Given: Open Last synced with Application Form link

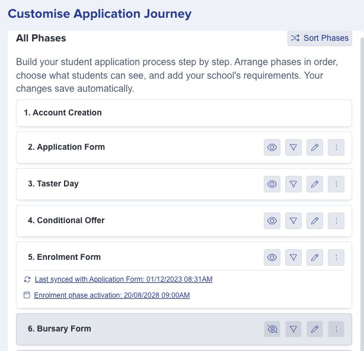Looking at the screenshot, I should coord(123,279).
